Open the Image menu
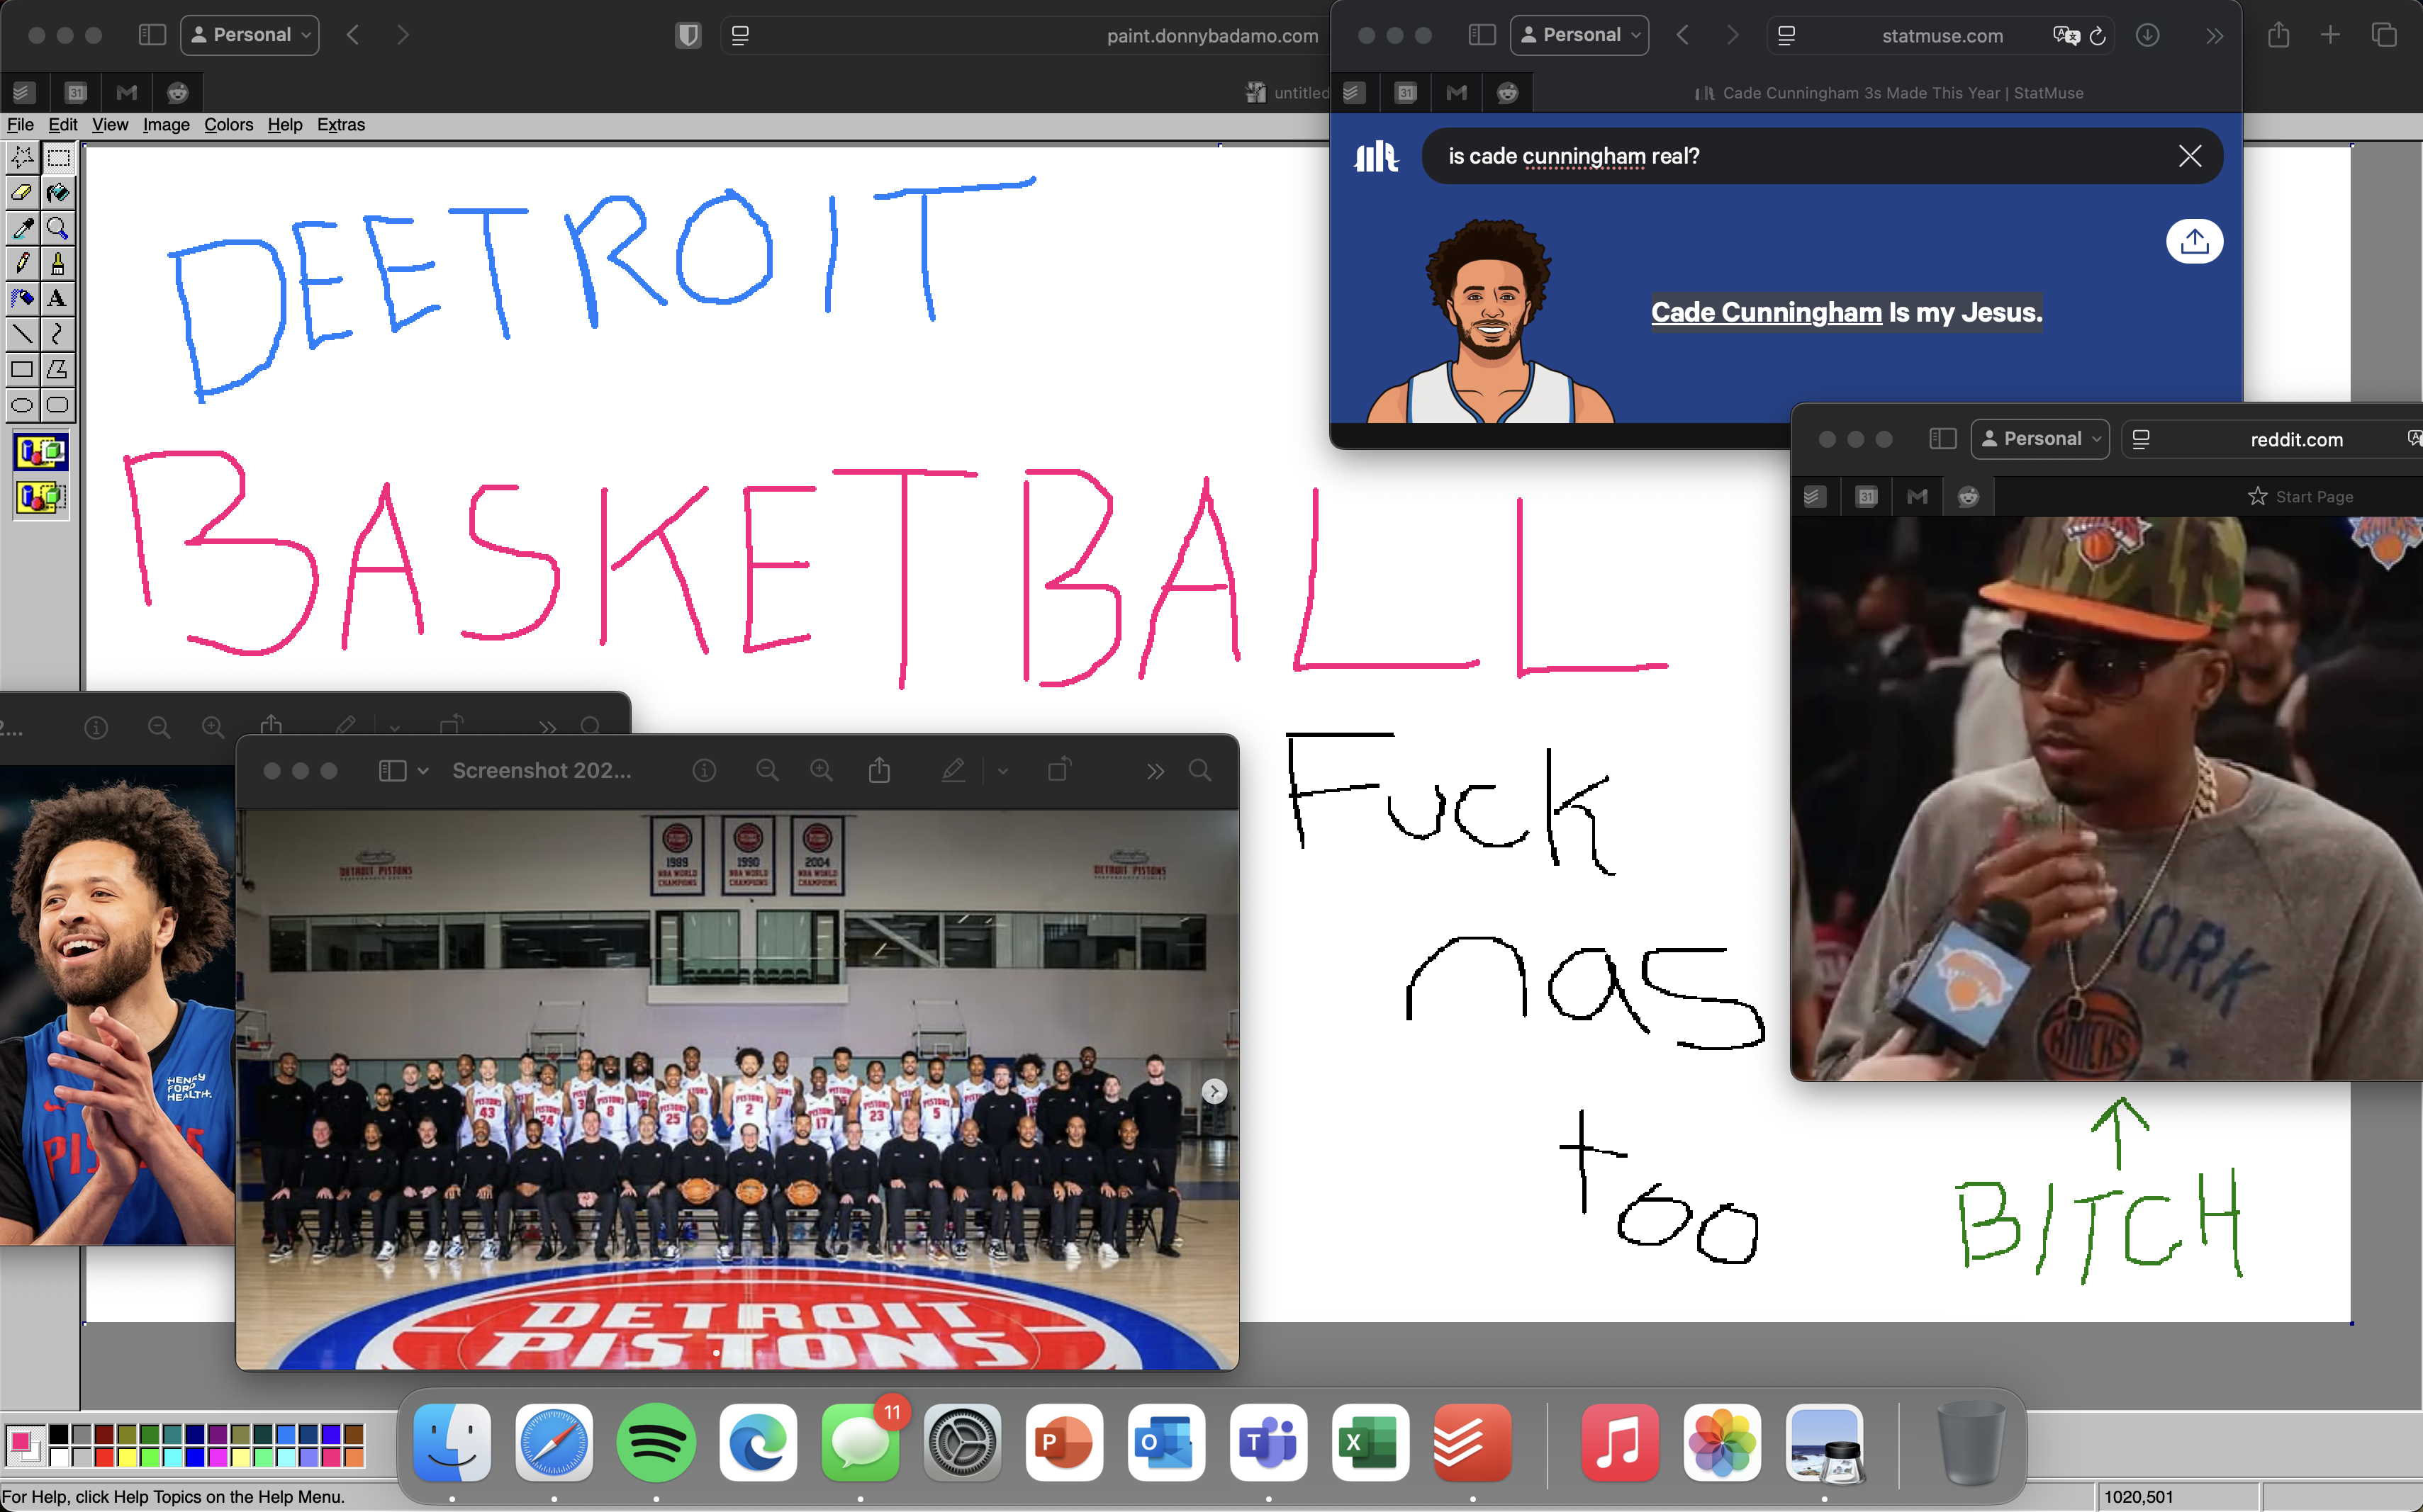2423x1512 pixels. (x=165, y=125)
